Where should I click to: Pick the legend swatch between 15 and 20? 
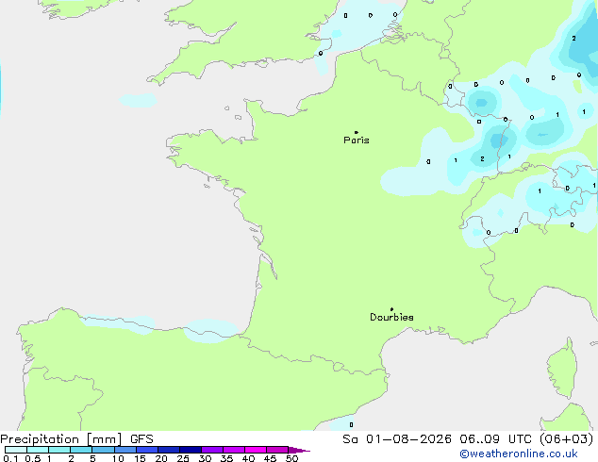pos(147,450)
